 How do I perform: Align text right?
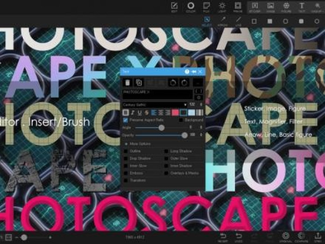pos(168,113)
